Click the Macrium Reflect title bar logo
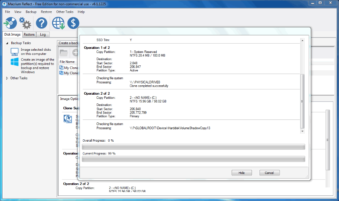The image size is (339, 201). click(x=4, y=4)
